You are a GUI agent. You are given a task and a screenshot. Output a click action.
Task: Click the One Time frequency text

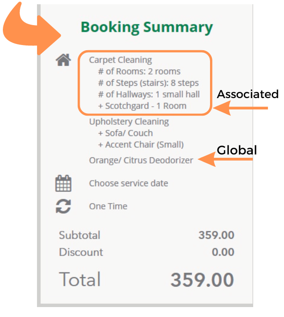(x=108, y=207)
